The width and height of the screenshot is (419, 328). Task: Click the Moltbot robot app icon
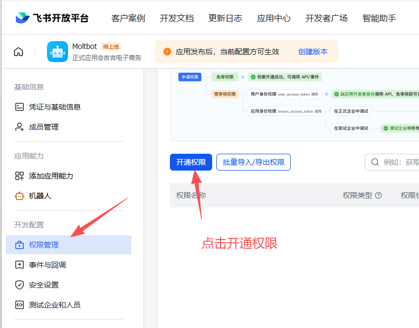[58, 52]
